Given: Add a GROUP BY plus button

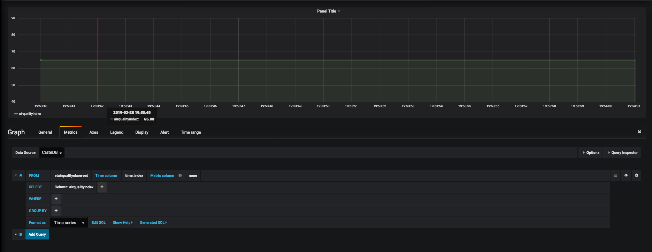Looking at the screenshot, I should coord(56,211).
